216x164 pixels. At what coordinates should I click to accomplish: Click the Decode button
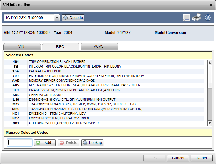tap(73, 18)
